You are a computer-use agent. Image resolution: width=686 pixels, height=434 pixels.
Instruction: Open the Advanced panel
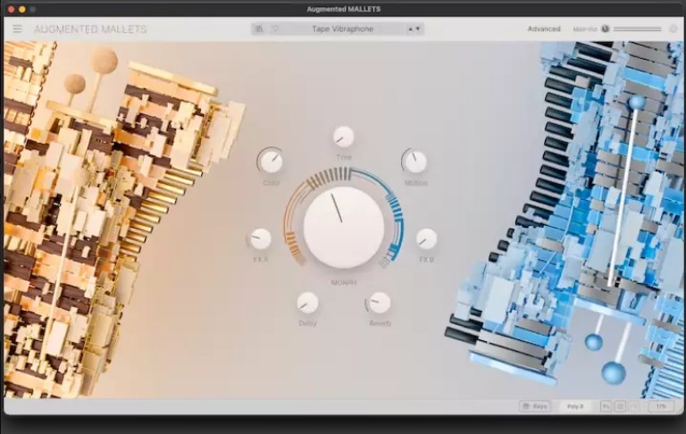pos(544,29)
